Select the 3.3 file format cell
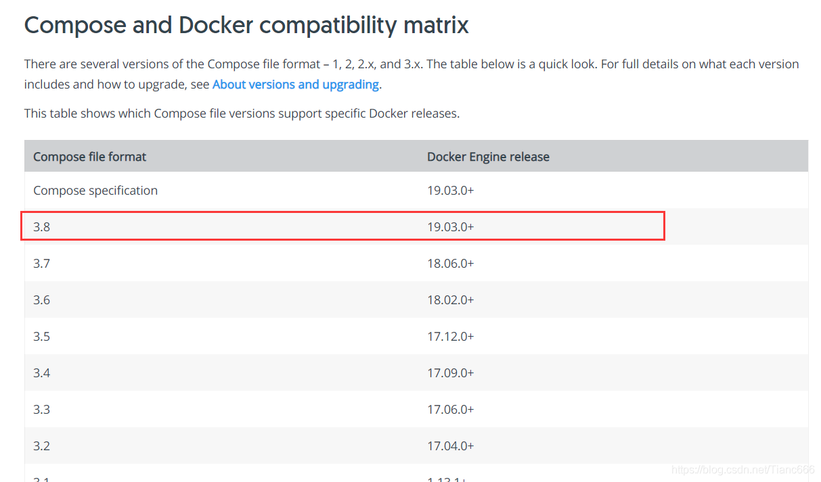 [x=42, y=409]
